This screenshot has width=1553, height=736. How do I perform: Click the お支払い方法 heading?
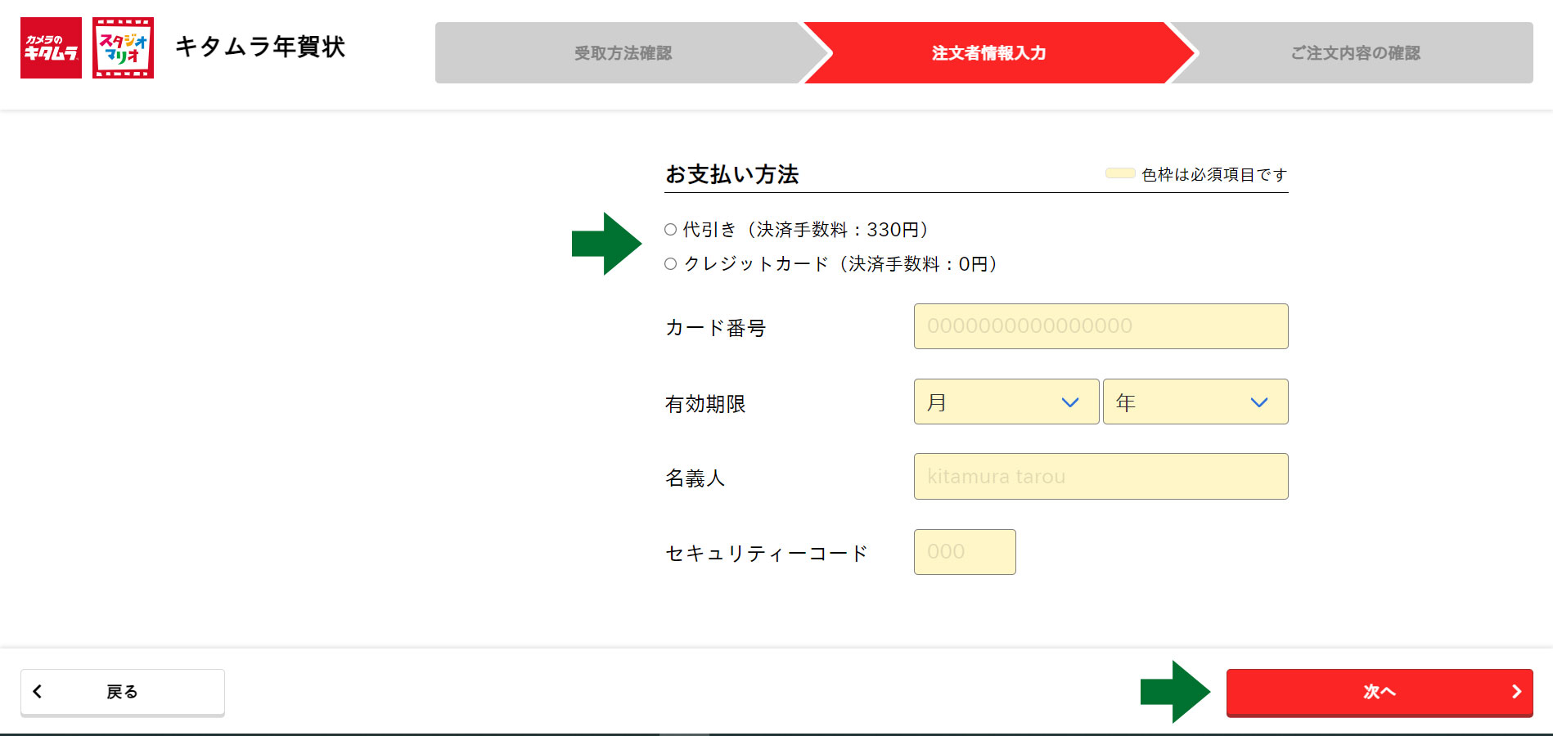tap(732, 174)
